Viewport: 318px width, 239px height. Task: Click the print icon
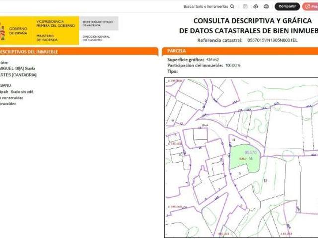click(x=266, y=7)
